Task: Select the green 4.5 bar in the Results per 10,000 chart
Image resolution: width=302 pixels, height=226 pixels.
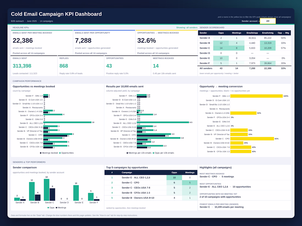Action: click(163, 122)
